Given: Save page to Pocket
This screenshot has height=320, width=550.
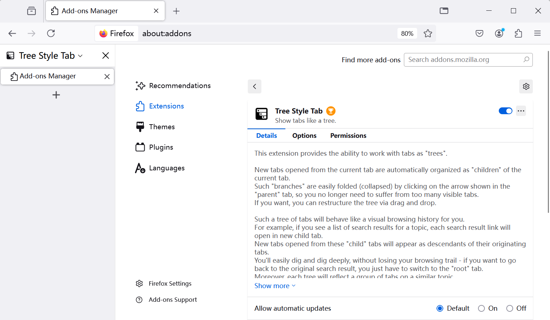Looking at the screenshot, I should point(479,33).
